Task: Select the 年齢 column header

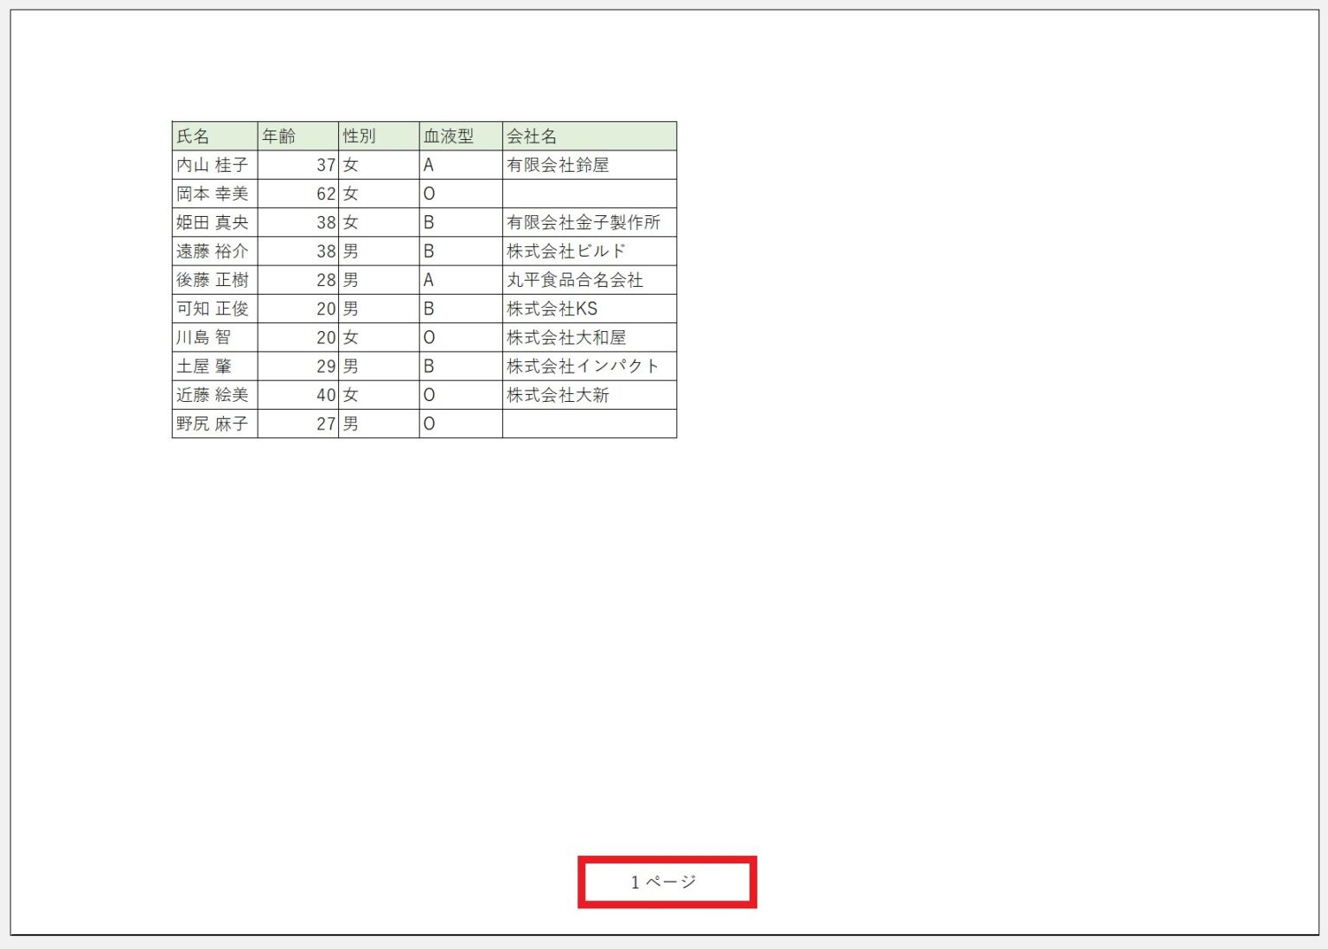Action: click(x=297, y=136)
